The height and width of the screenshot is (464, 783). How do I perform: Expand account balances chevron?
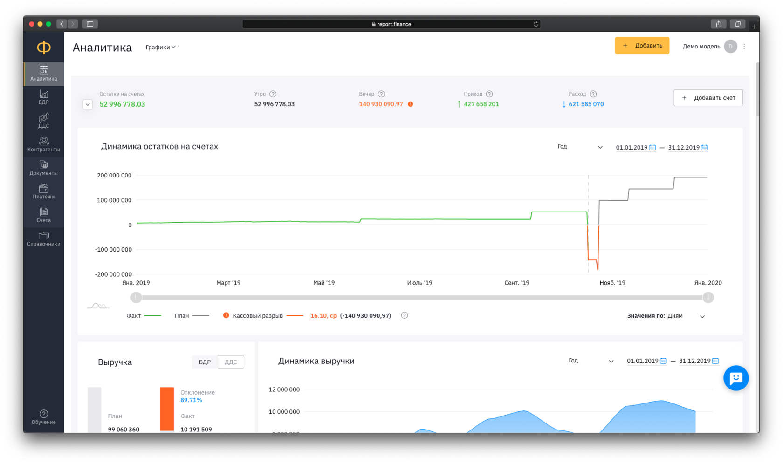pos(88,104)
